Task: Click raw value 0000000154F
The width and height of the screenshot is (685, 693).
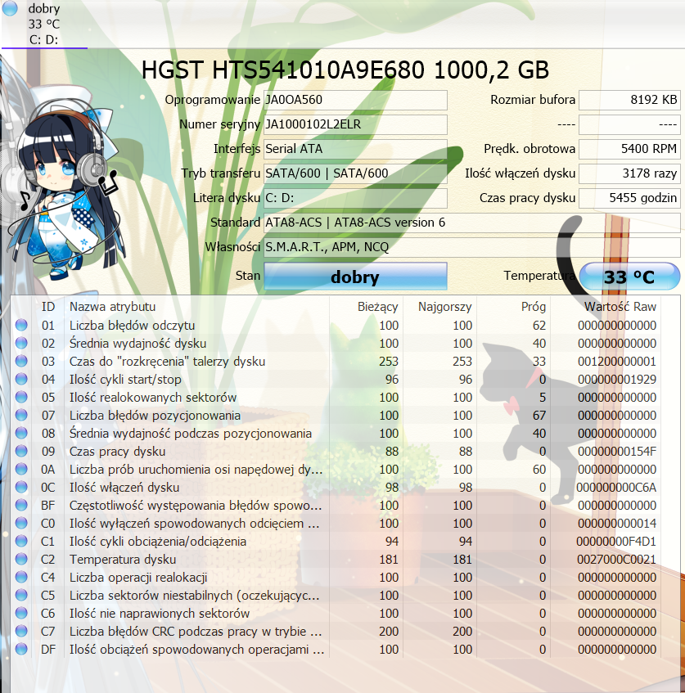Action: [617, 452]
